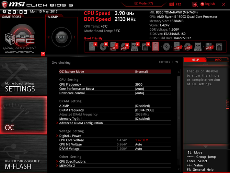Select the UEFI USB hard disk boot icon
Screen dimensions: 230x173
[114, 46]
